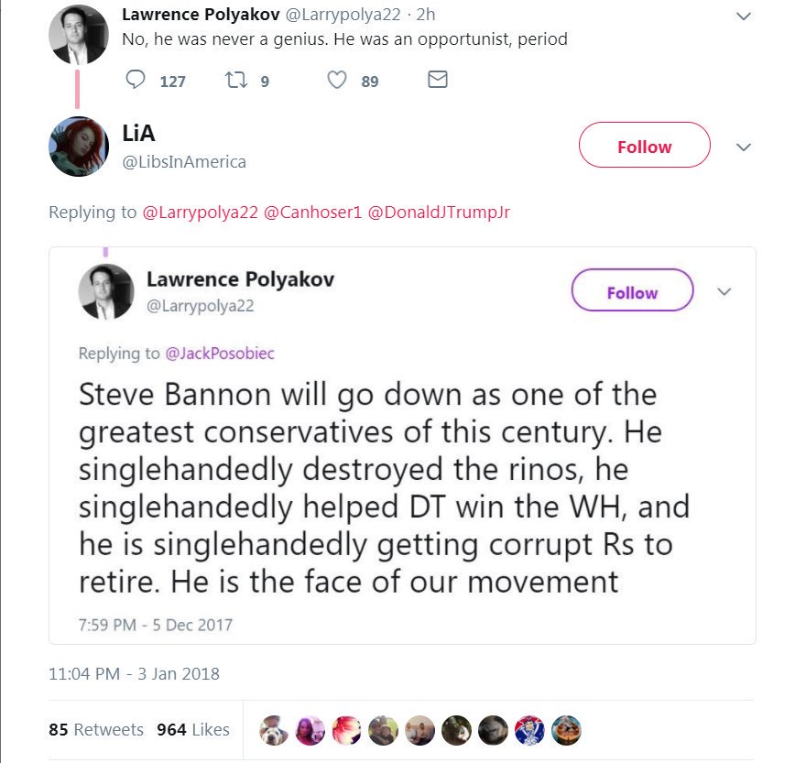This screenshot has height=763, width=806.
Task: Click the 11:04 PM - 3 Jan 2018 timestamp
Action: click(x=134, y=674)
